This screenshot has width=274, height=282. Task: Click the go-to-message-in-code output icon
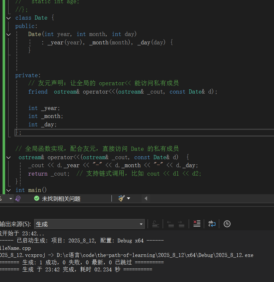click(155, 224)
